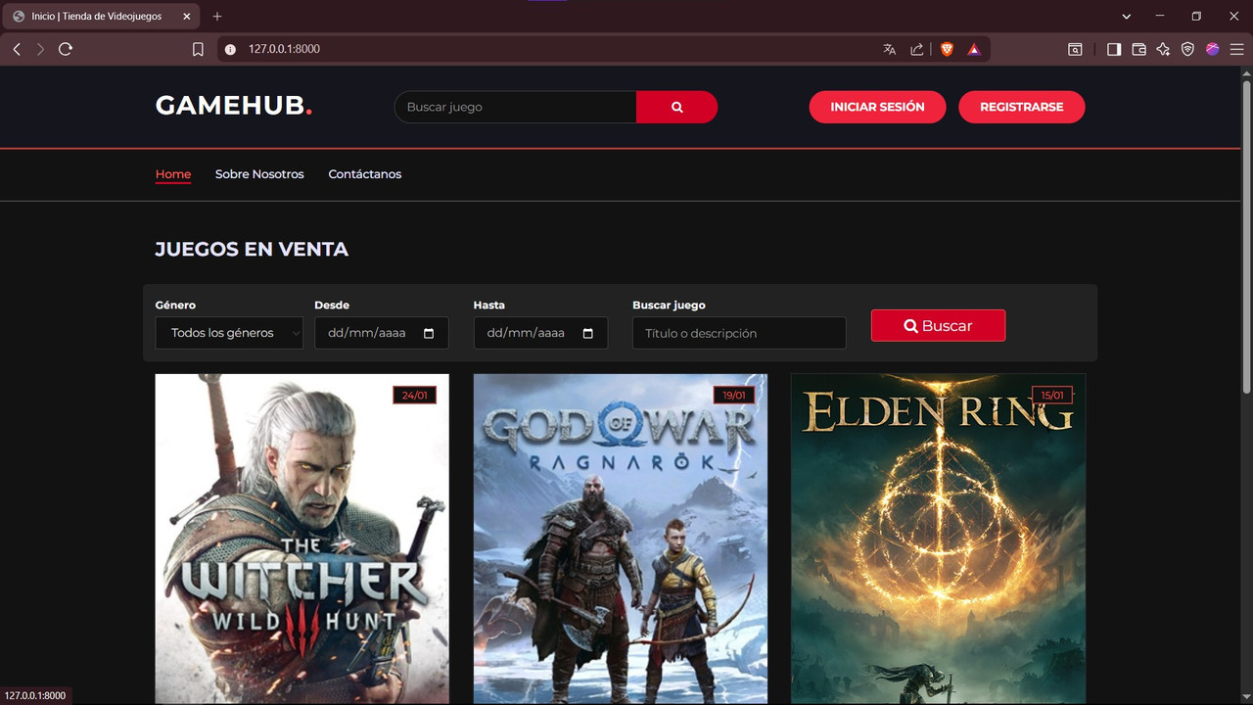Click the bookmark icon in the browser toolbar
This screenshot has height=705, width=1253.
199,49
